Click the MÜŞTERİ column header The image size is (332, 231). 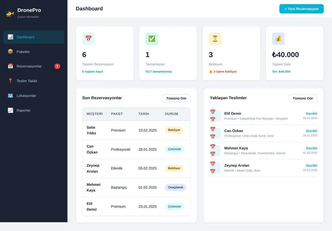pos(95,114)
